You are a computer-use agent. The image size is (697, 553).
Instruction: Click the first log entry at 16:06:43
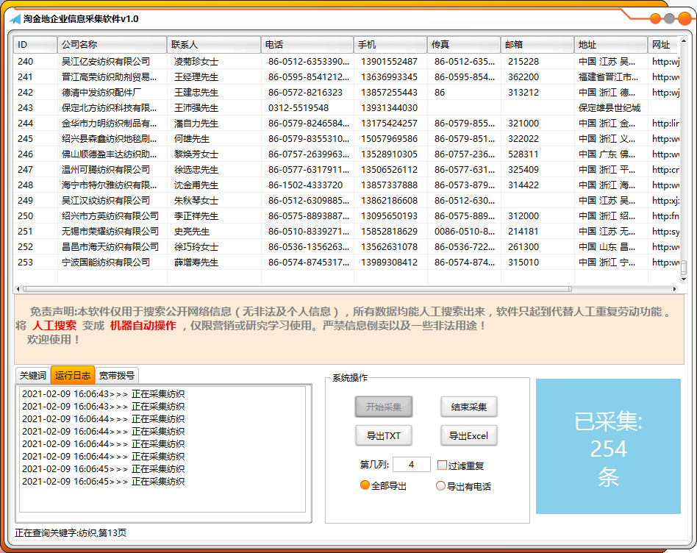103,394
